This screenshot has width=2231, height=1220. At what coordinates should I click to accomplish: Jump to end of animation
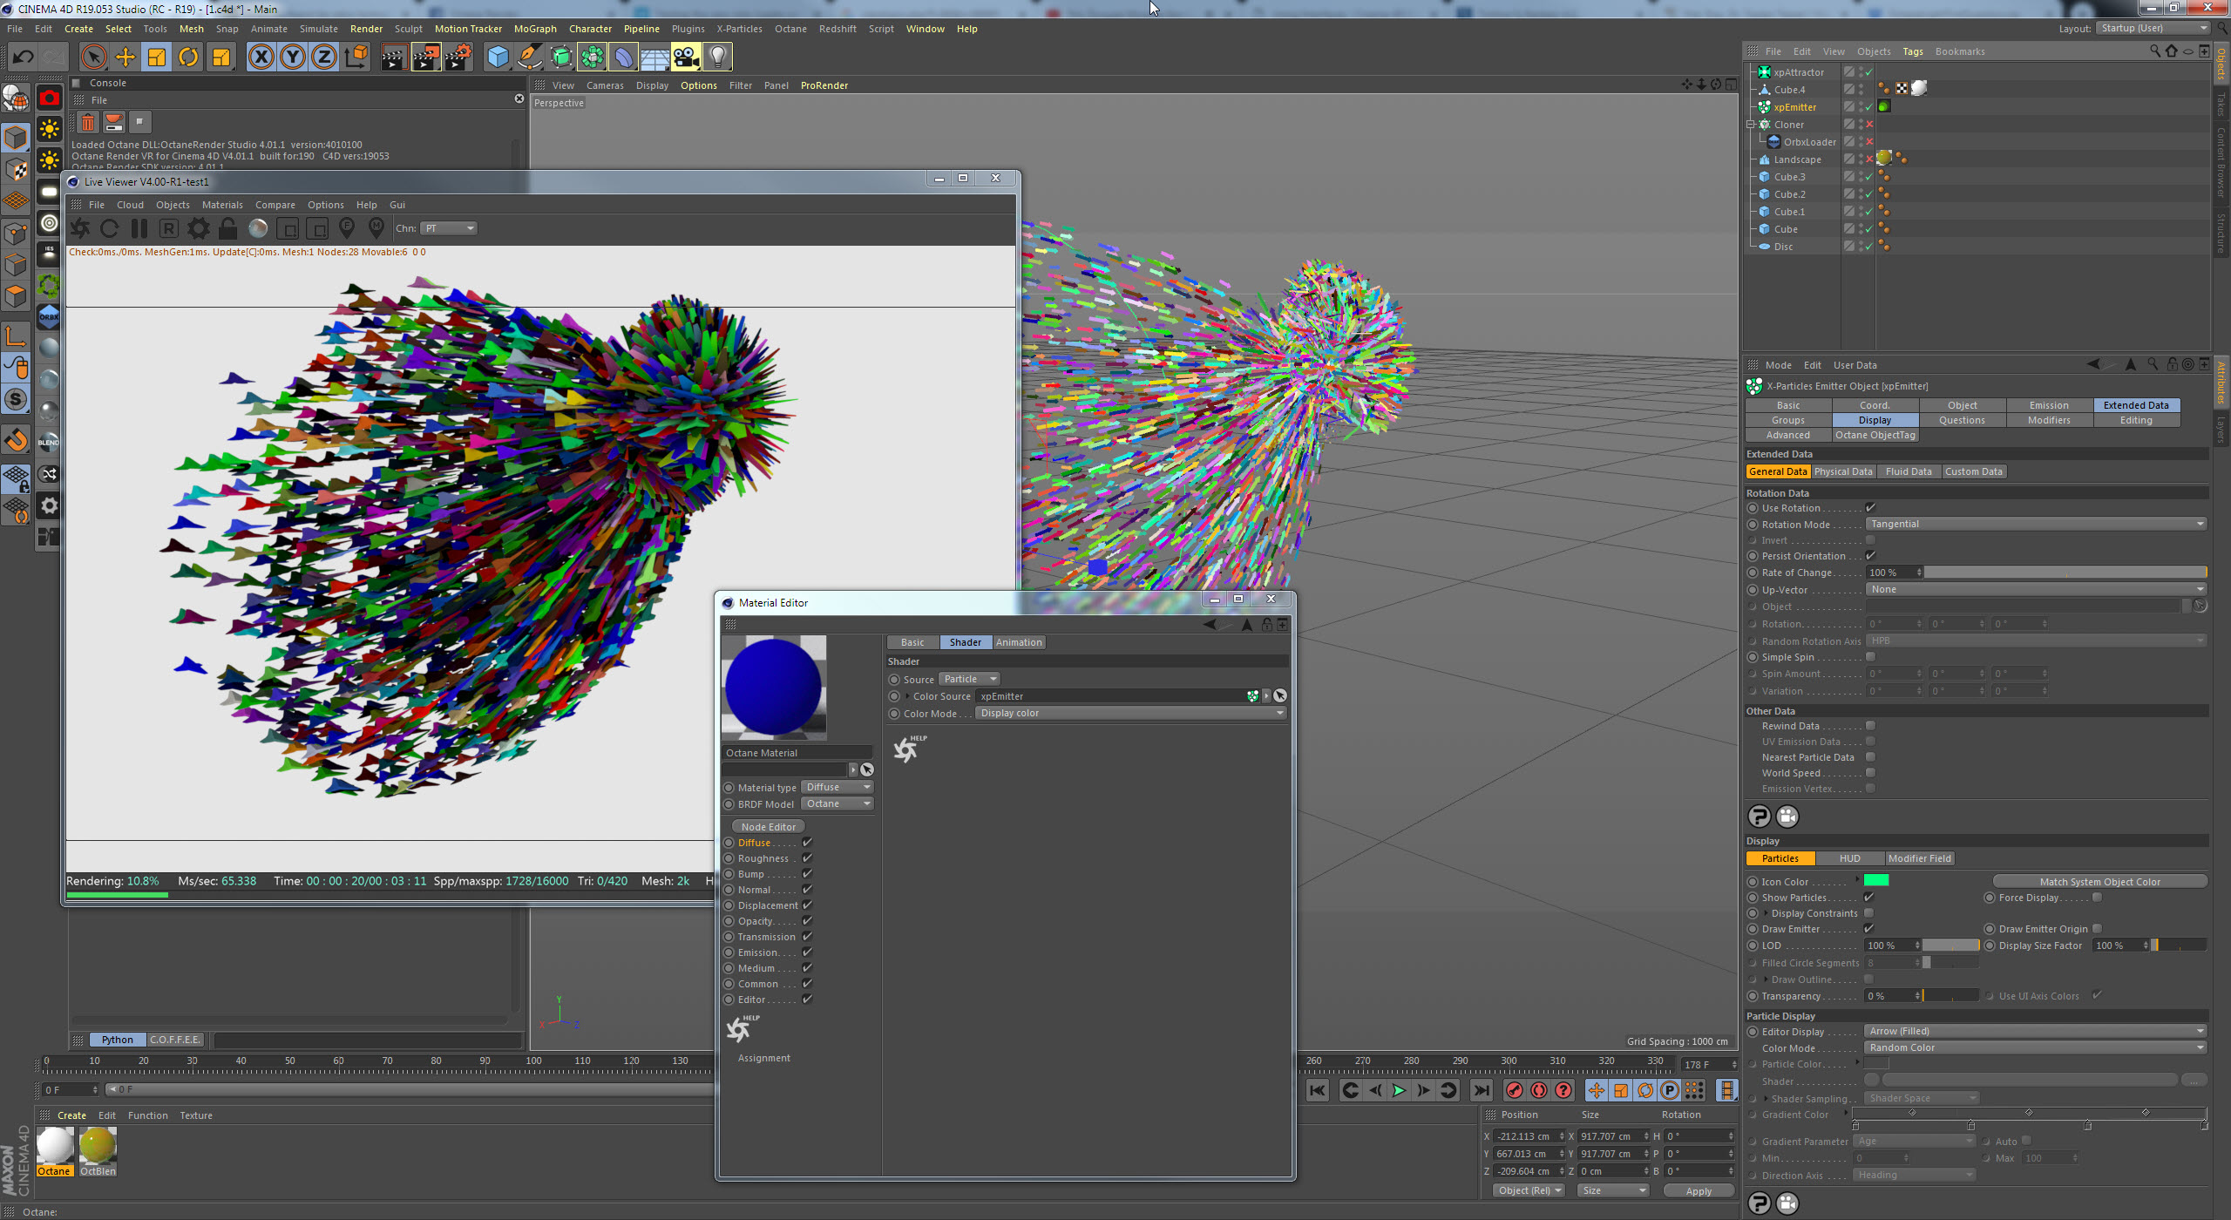click(1481, 1090)
